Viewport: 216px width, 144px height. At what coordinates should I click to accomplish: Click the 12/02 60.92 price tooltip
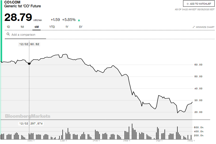pos(29,44)
